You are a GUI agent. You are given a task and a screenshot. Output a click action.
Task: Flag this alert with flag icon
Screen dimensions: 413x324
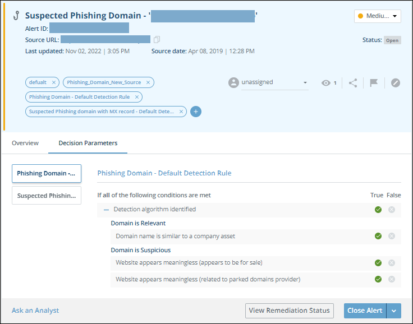(374, 83)
